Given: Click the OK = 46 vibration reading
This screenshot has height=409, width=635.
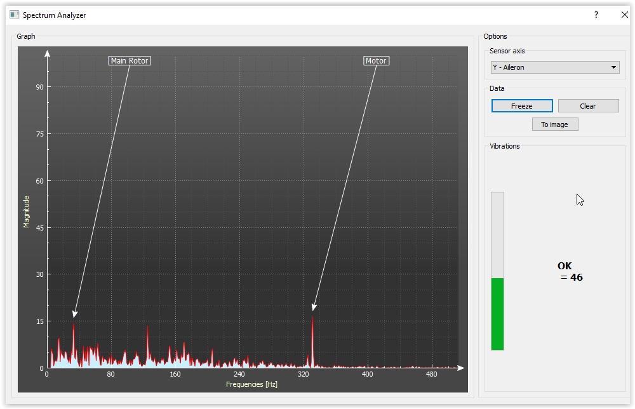Looking at the screenshot, I should 570,272.
